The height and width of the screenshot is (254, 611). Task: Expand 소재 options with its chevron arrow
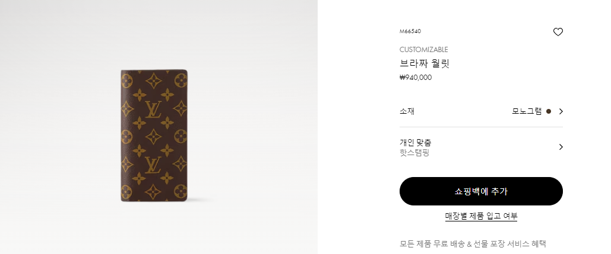pyautogui.click(x=561, y=111)
